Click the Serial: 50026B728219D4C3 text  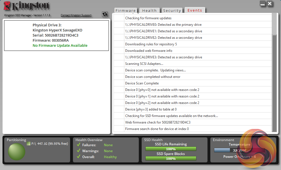pyautogui.click(x=56, y=35)
